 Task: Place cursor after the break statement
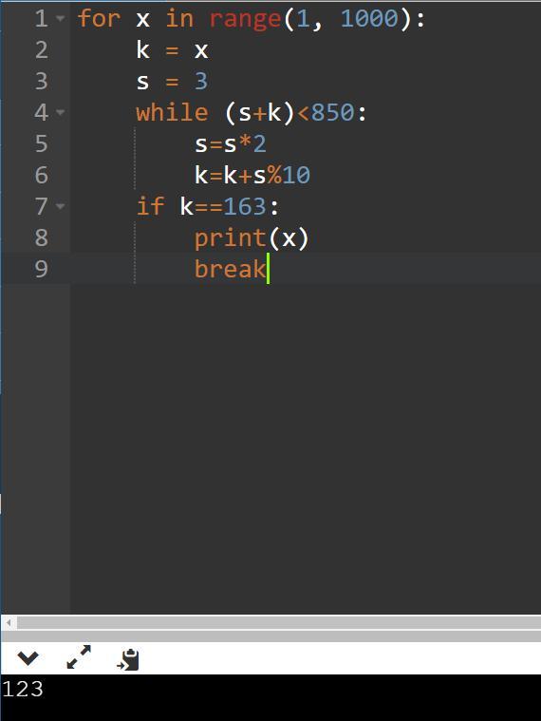click(270, 269)
